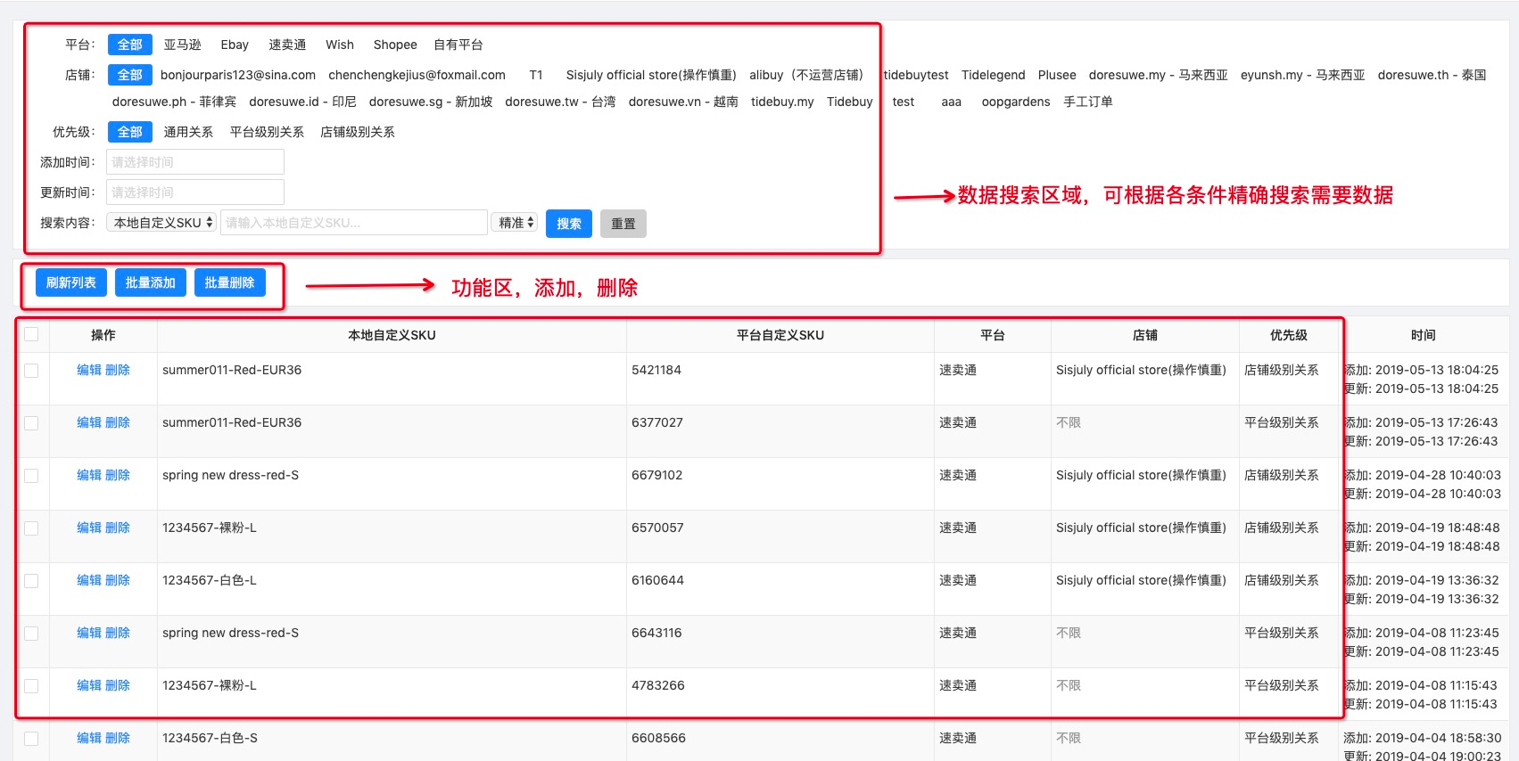The height and width of the screenshot is (761, 1519).
Task: Check the row with SKU 5421184
Action: (x=31, y=371)
